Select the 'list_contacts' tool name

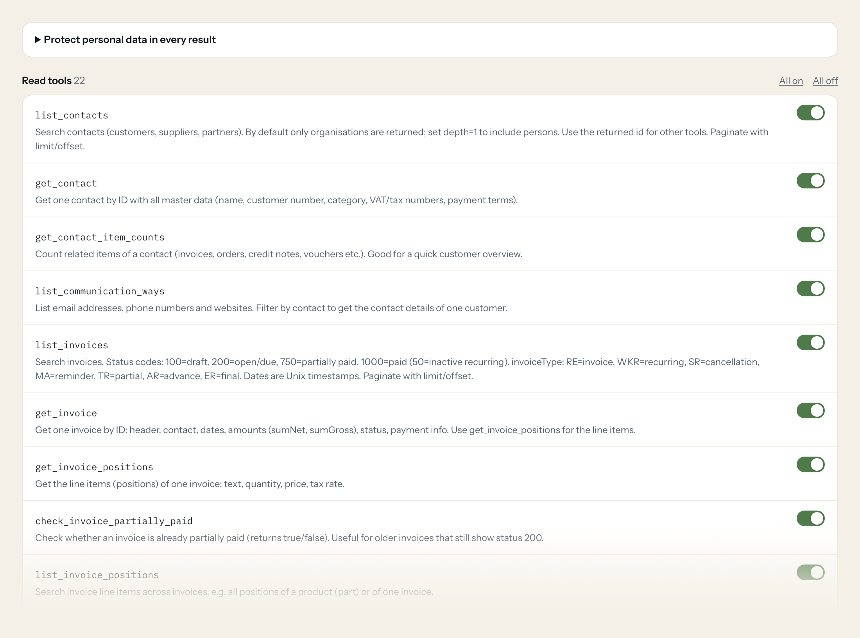[x=72, y=115]
